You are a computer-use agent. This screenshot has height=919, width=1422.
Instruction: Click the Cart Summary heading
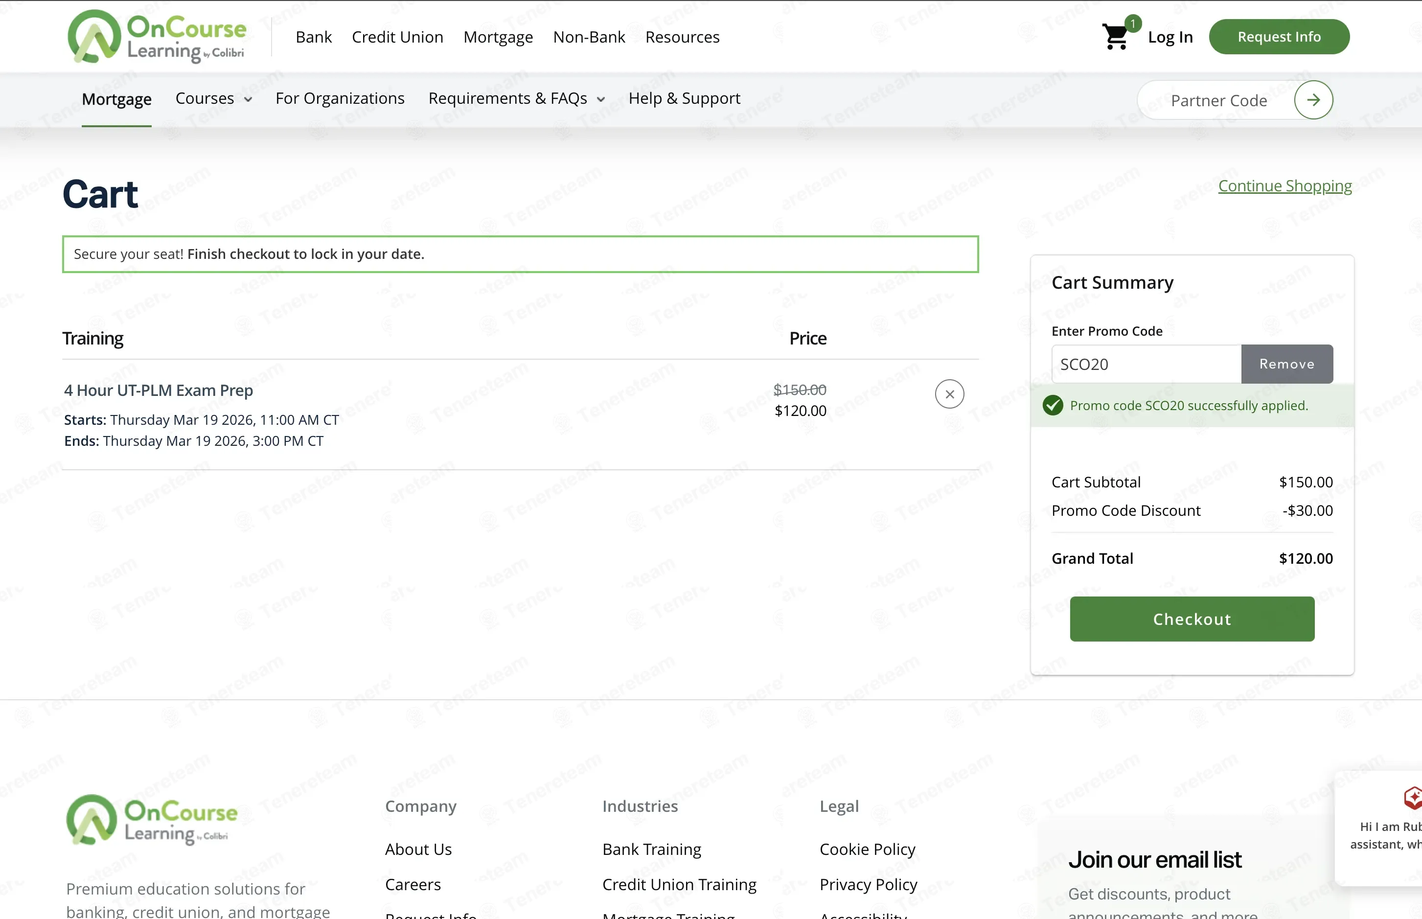[x=1112, y=282]
